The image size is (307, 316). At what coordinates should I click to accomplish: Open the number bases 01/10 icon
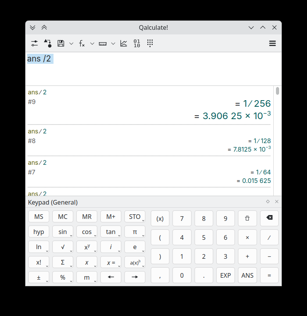pyautogui.click(x=137, y=43)
